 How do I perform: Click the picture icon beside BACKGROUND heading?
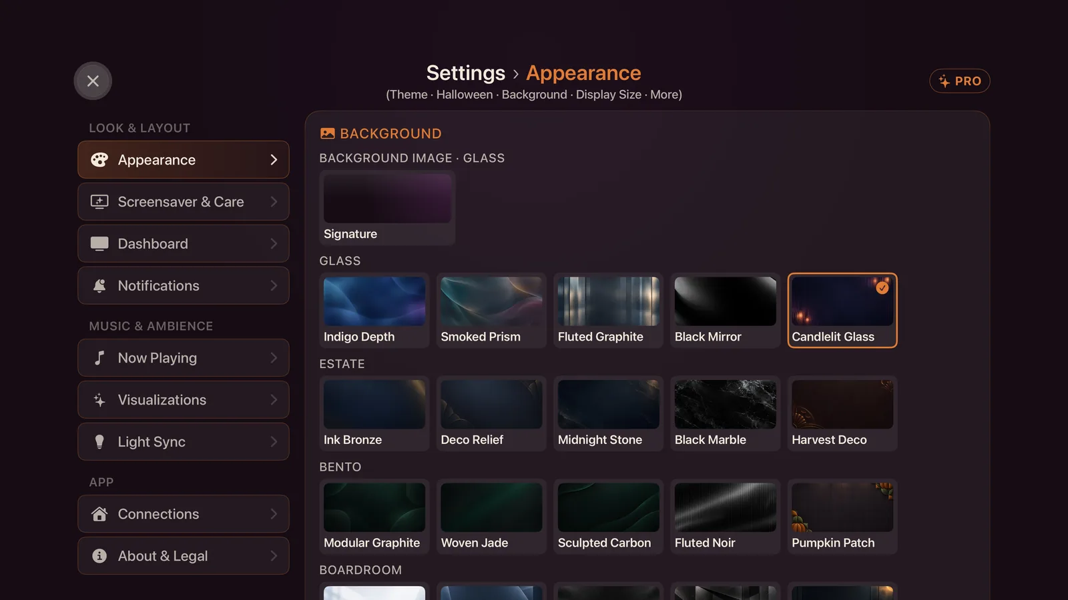click(x=328, y=133)
